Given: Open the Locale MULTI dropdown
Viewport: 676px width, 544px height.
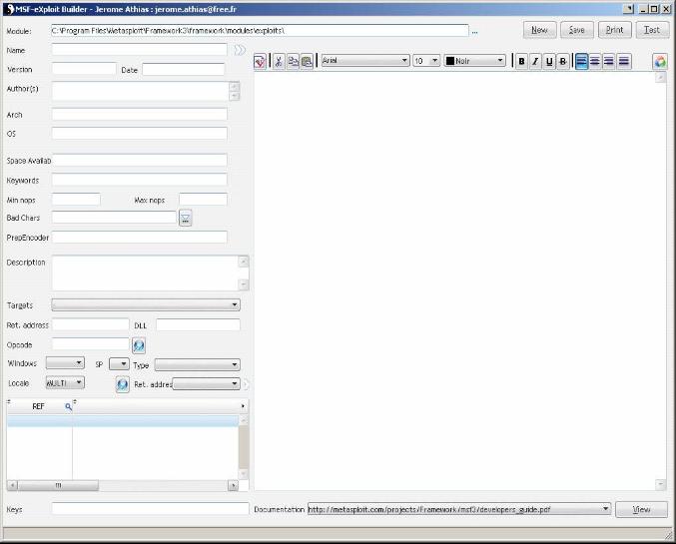Looking at the screenshot, I should (x=65, y=382).
